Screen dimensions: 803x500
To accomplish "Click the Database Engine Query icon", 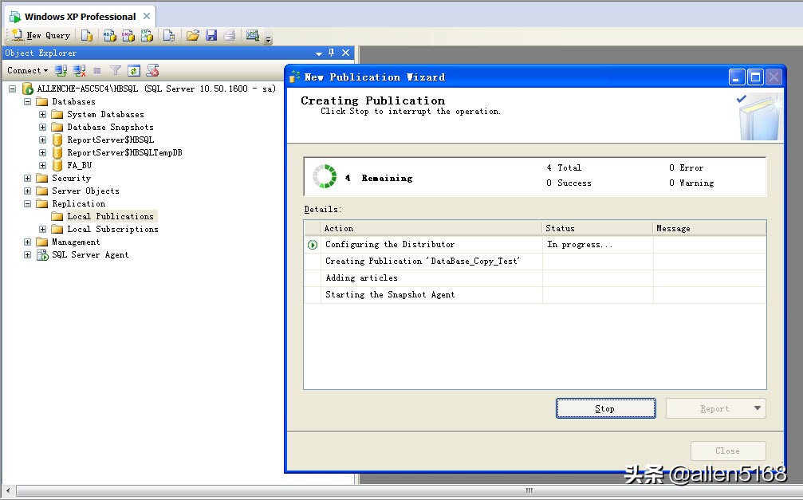I will point(87,35).
